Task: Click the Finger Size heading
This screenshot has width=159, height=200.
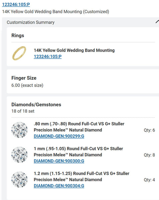Action: coord(24,78)
